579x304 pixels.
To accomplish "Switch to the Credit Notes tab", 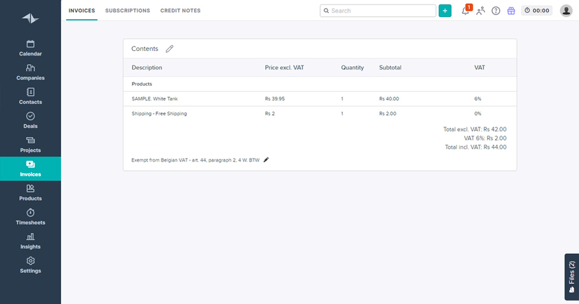I will 180,11.
